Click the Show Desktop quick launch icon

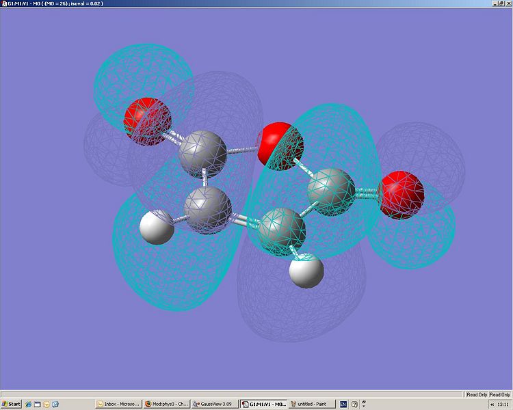pyautogui.click(x=38, y=405)
